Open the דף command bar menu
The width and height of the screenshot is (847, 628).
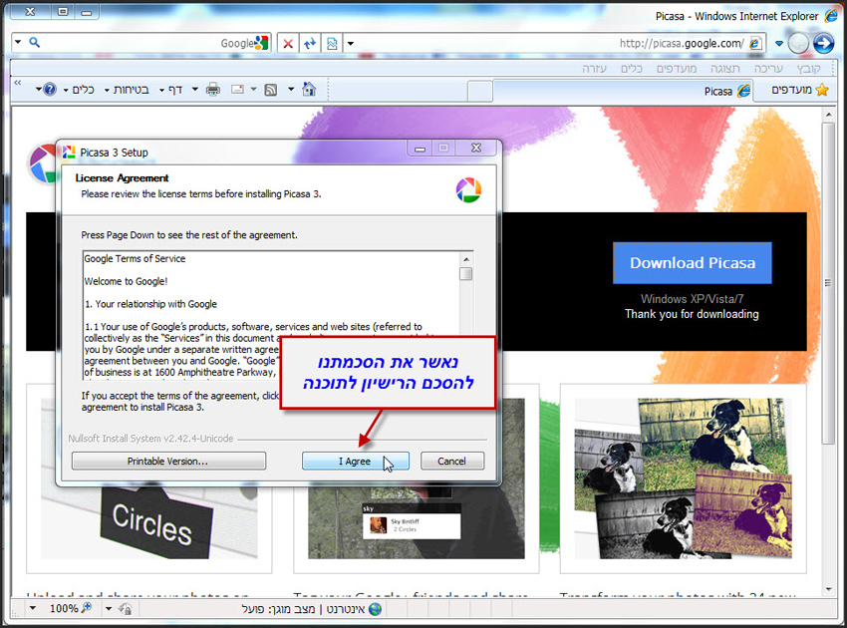tap(171, 90)
